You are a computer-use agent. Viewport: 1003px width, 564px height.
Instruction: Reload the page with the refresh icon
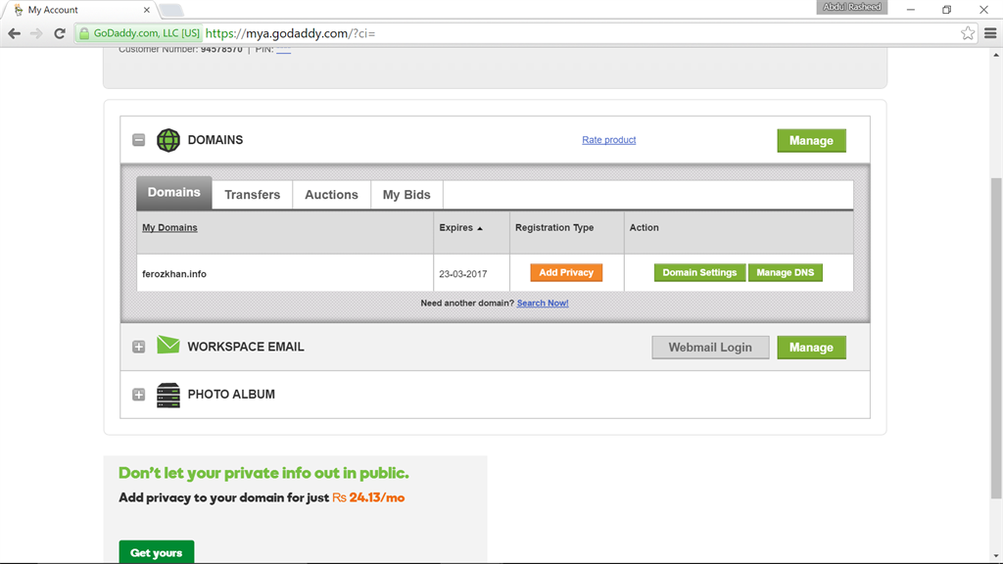pyautogui.click(x=60, y=33)
